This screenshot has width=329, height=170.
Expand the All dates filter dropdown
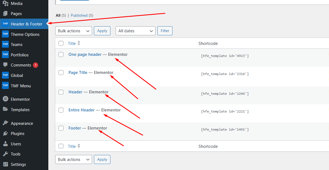click(x=135, y=31)
